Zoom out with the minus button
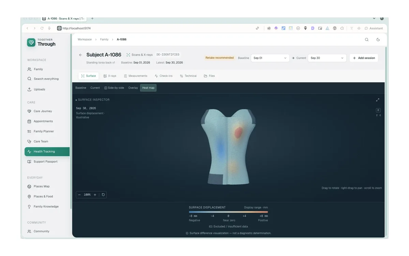 (x=79, y=195)
